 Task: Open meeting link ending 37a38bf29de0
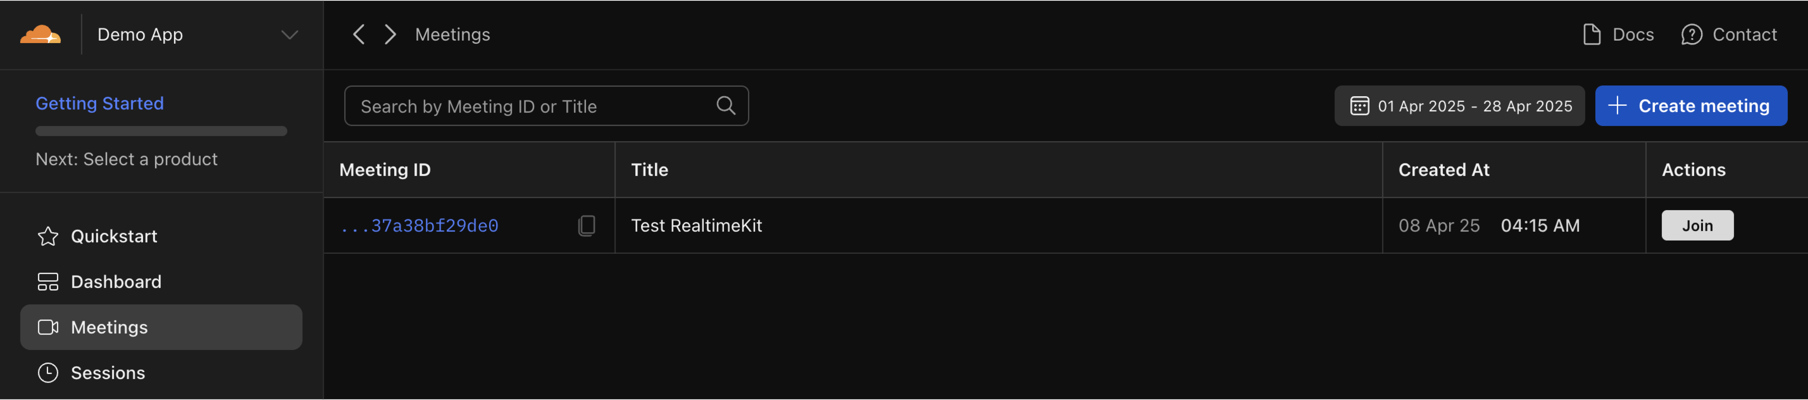pyautogui.click(x=420, y=225)
